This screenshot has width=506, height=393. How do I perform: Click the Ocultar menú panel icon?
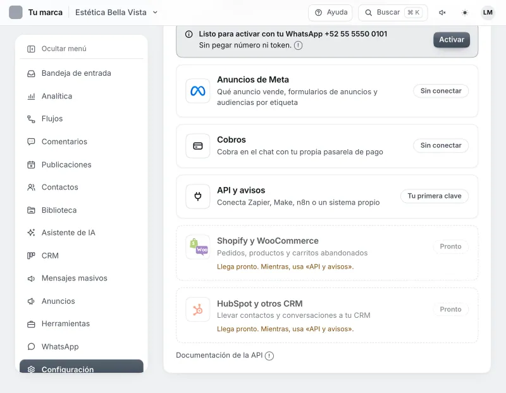31,49
